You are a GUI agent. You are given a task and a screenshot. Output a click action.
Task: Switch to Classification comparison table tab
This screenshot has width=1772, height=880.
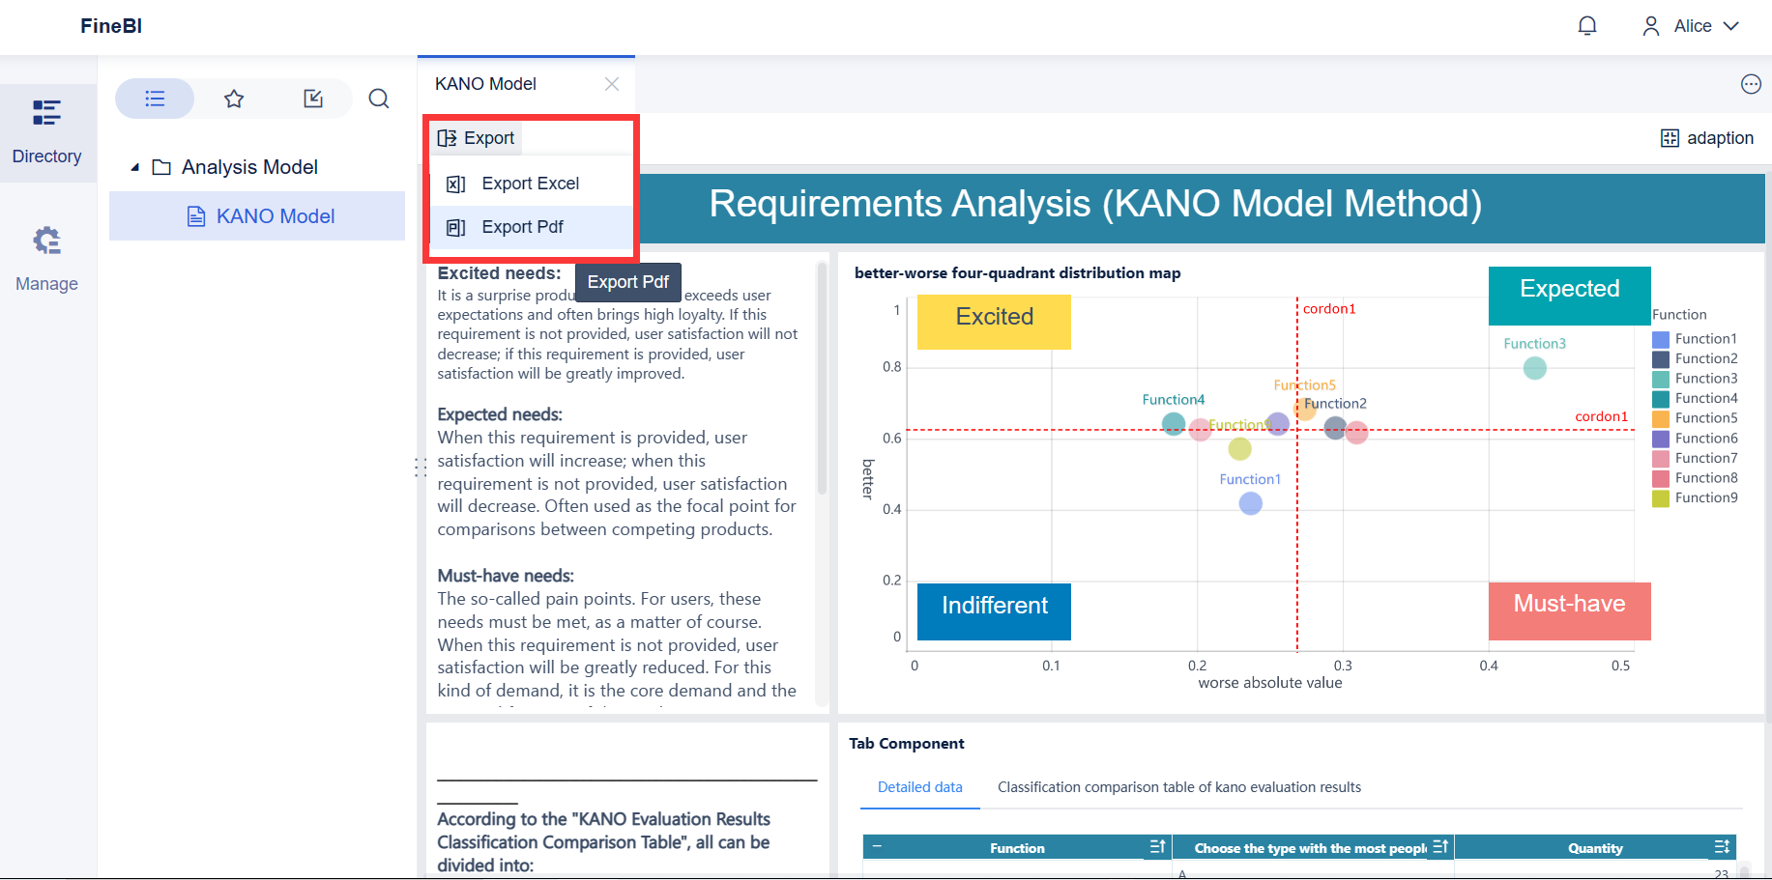1179,787
